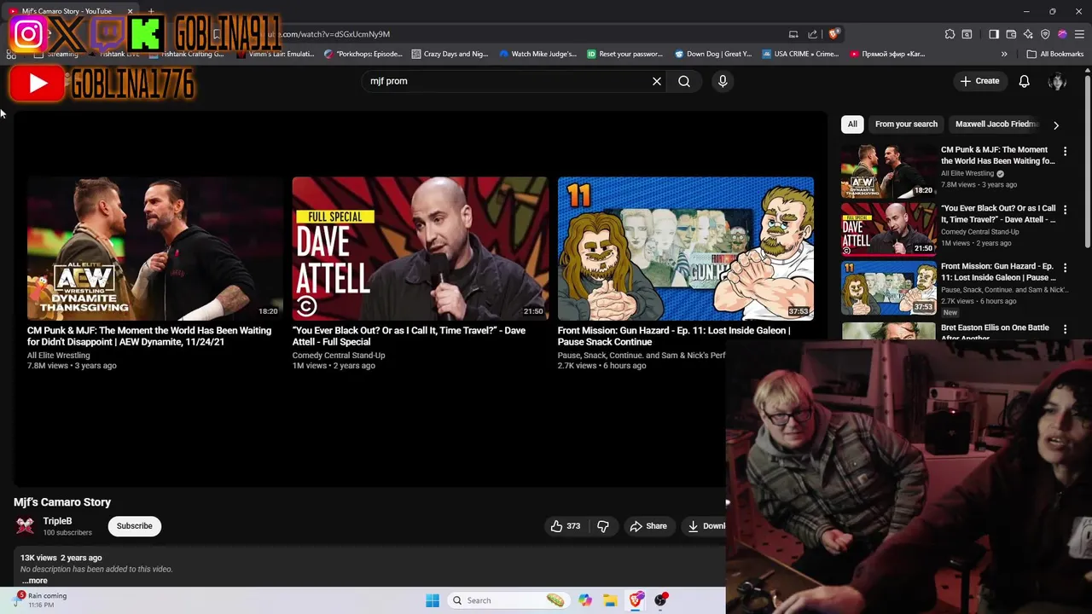The image size is (1092, 614).
Task: Open OBS Studio icon in taskbar
Action: [660, 600]
